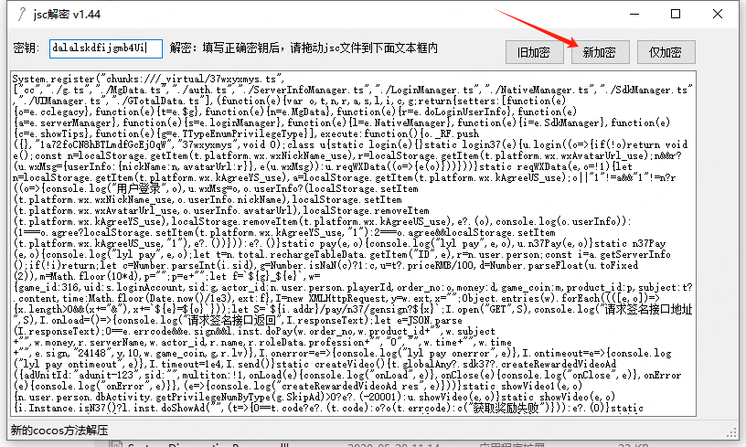Click the jsc解密 app icon in the title bar
The image size is (746, 447).
pyautogui.click(x=21, y=14)
